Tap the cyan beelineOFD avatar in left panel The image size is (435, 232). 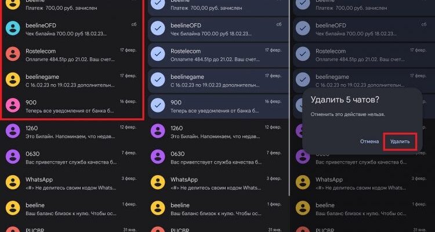click(13, 30)
